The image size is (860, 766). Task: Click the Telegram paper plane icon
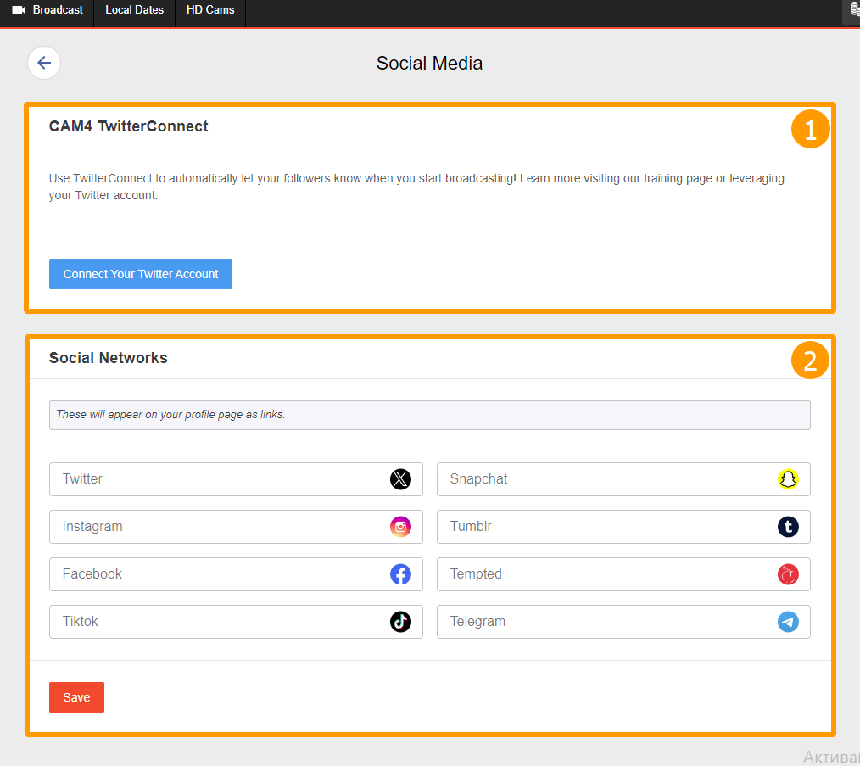(x=788, y=622)
